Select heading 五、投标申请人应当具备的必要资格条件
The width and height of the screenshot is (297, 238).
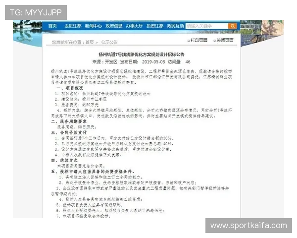coord(93,172)
